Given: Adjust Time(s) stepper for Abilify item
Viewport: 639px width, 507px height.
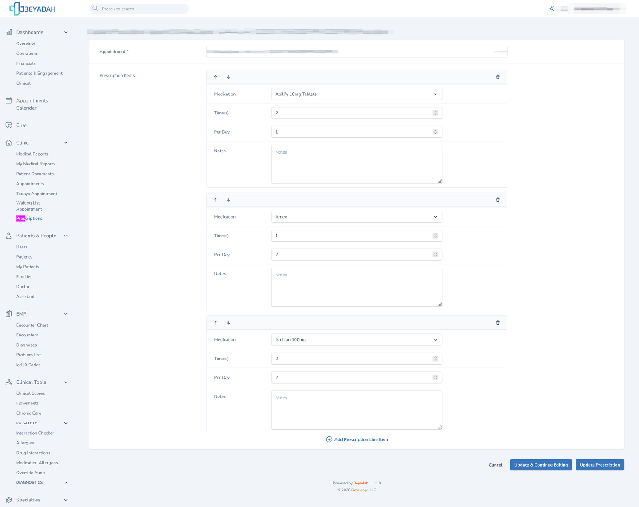Looking at the screenshot, I should click(x=435, y=113).
